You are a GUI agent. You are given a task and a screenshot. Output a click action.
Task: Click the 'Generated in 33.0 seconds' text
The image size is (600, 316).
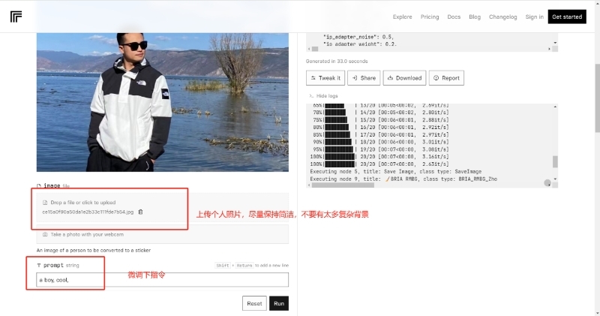337,62
